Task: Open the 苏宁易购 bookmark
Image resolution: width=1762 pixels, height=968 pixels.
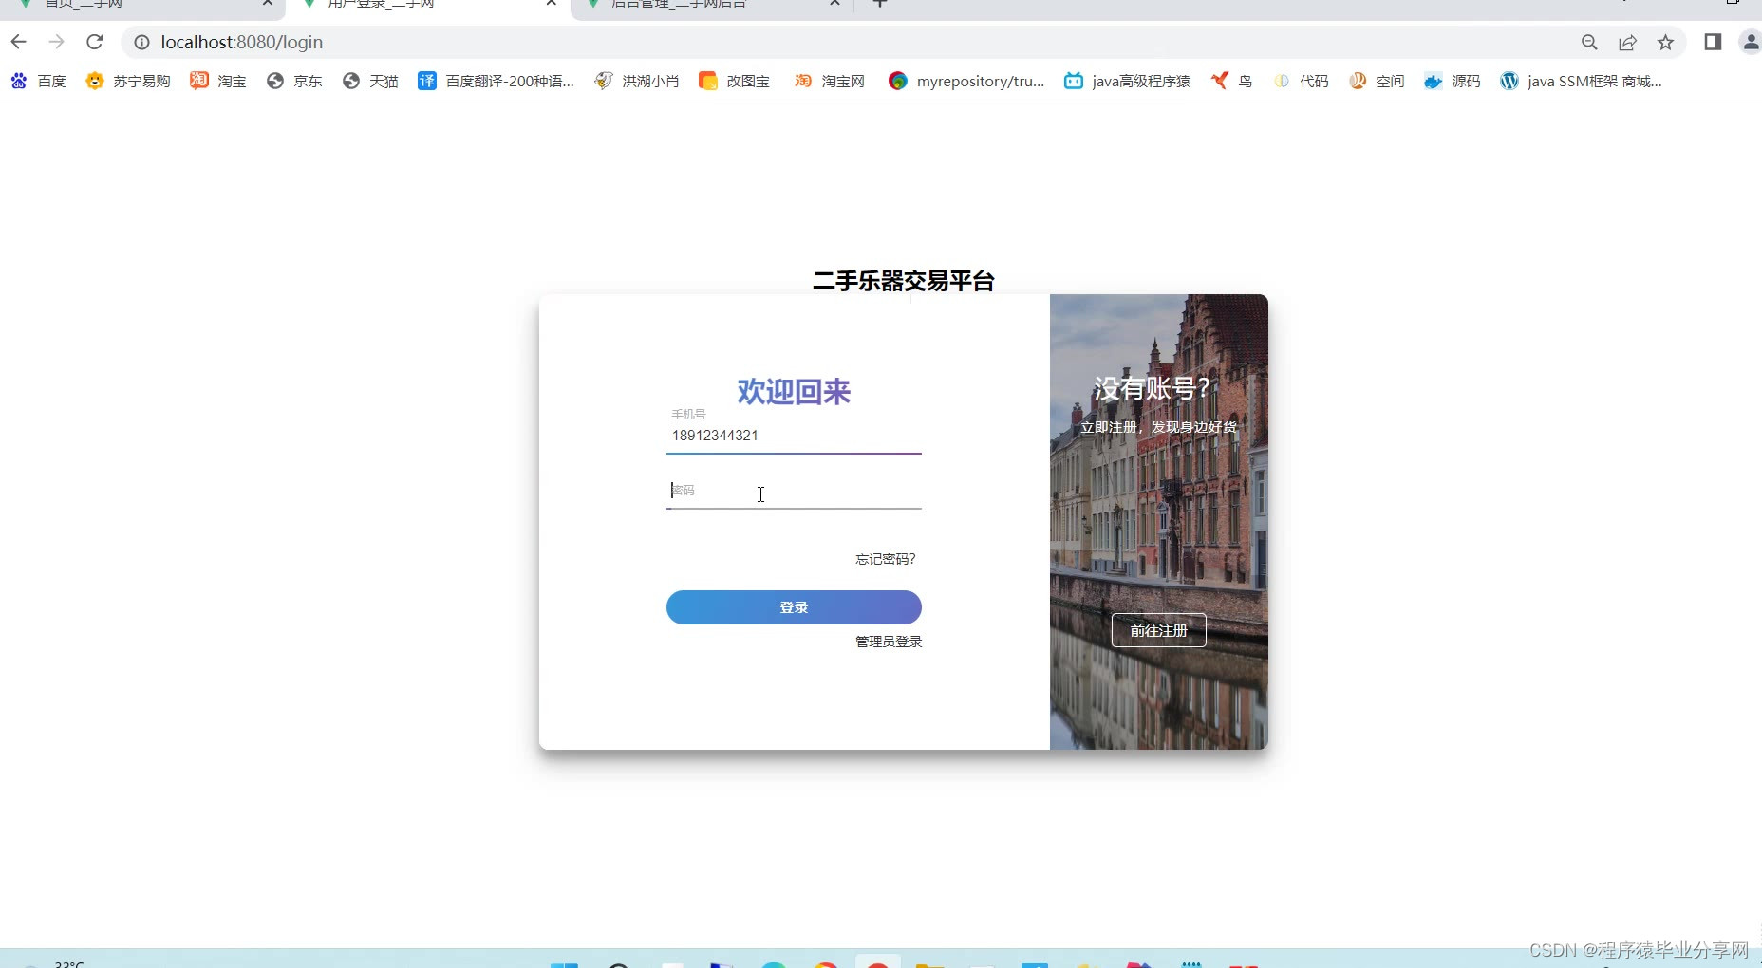Action: tap(128, 81)
